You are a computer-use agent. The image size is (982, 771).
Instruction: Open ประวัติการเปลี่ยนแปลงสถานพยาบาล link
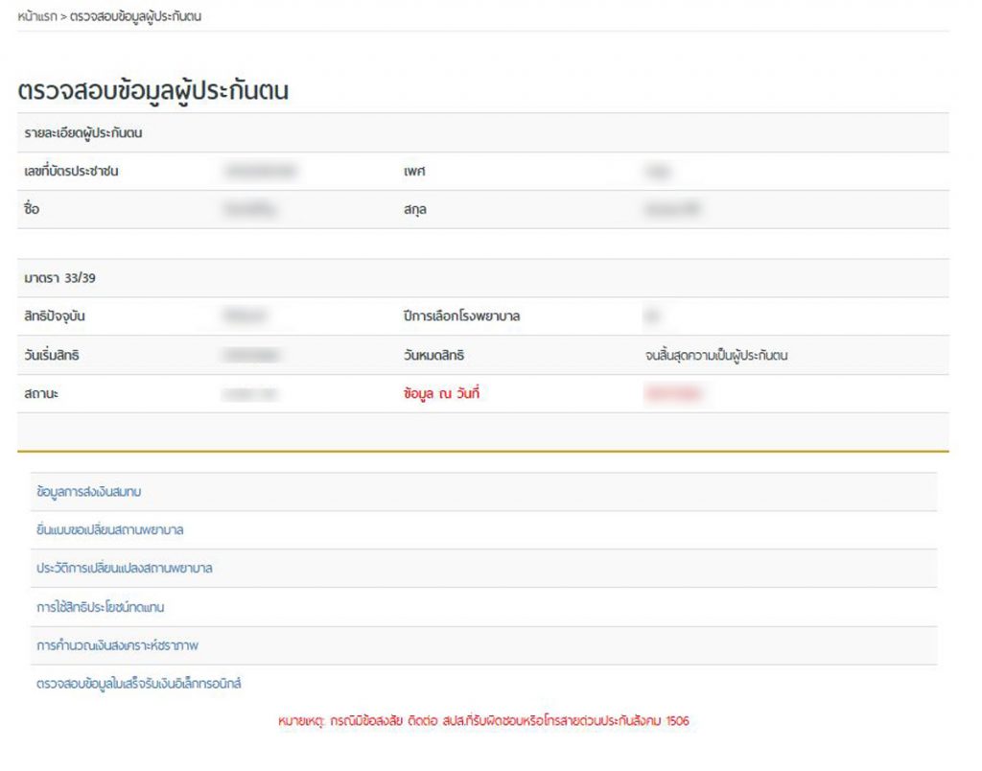coord(124,568)
